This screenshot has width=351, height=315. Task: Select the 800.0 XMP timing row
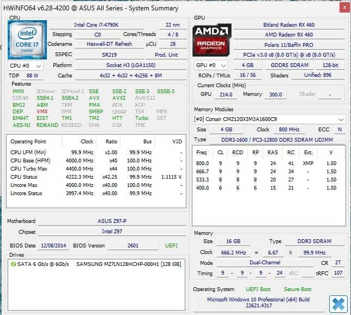pyautogui.click(x=267, y=163)
